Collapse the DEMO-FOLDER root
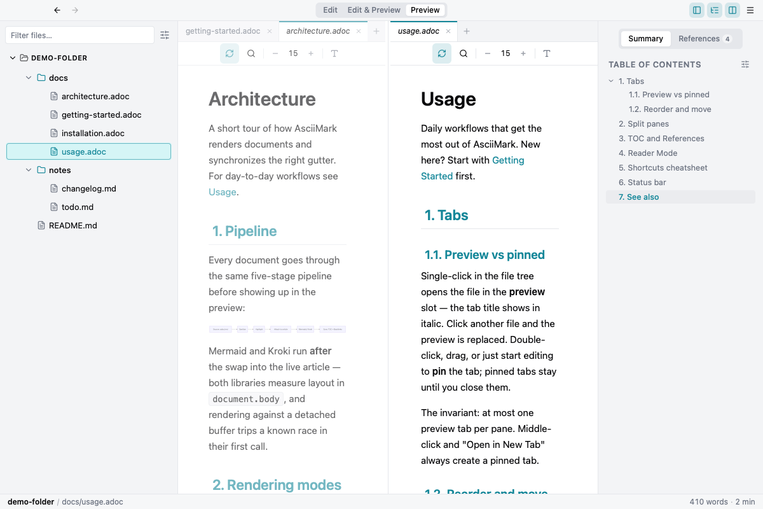 pyautogui.click(x=13, y=58)
